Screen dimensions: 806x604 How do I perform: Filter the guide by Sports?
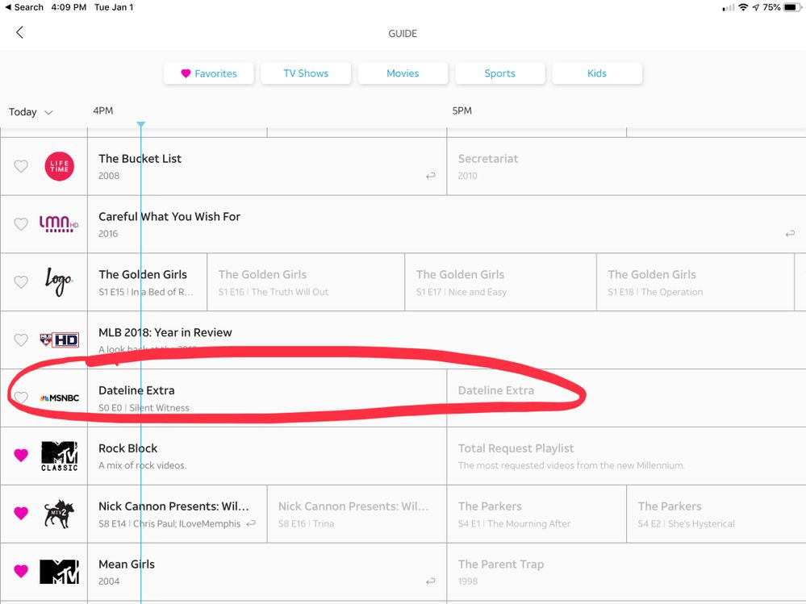point(499,73)
